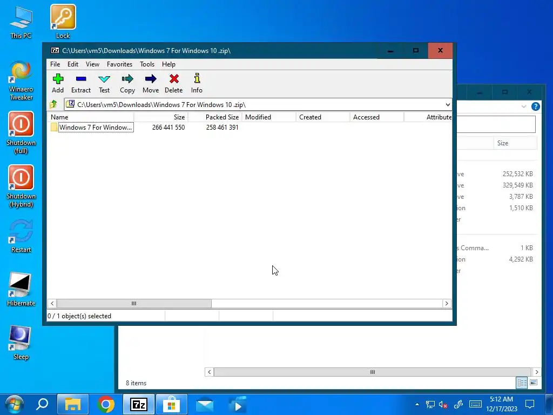Screen dimensions: 553x415
Task: Select the 4,292 KB file row in Explorer
Action: [497, 259]
